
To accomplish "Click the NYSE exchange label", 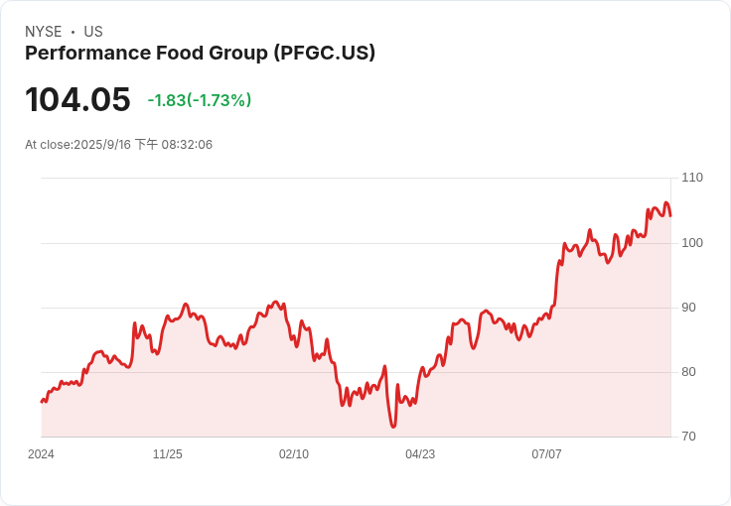I will pyautogui.click(x=44, y=32).
